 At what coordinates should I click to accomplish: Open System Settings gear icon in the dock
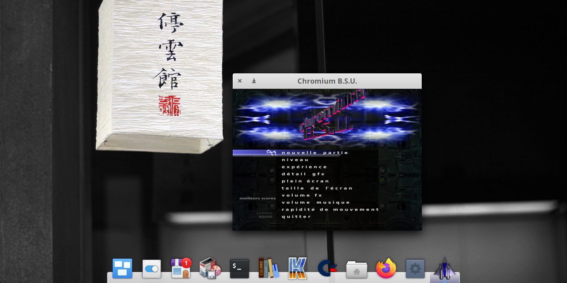pyautogui.click(x=415, y=269)
